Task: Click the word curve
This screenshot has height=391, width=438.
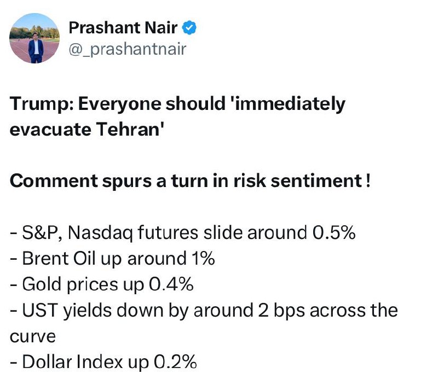Action: point(33,336)
